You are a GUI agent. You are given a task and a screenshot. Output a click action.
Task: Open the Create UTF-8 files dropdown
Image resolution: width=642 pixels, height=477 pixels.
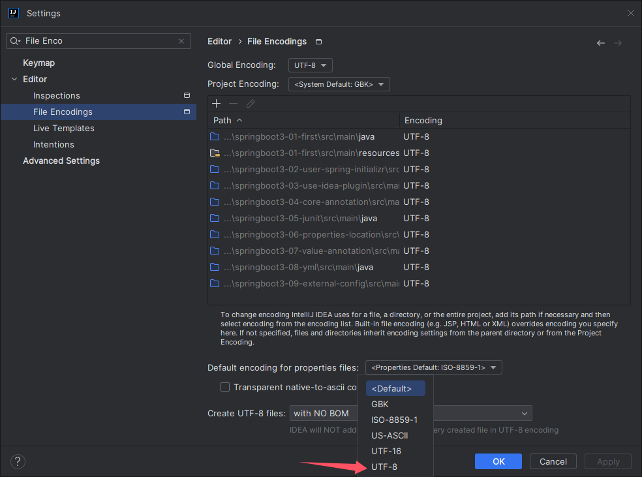483,413
